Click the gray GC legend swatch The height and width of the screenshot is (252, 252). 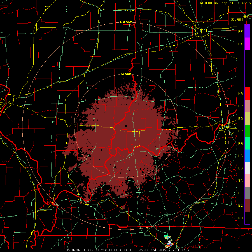coord(247,193)
